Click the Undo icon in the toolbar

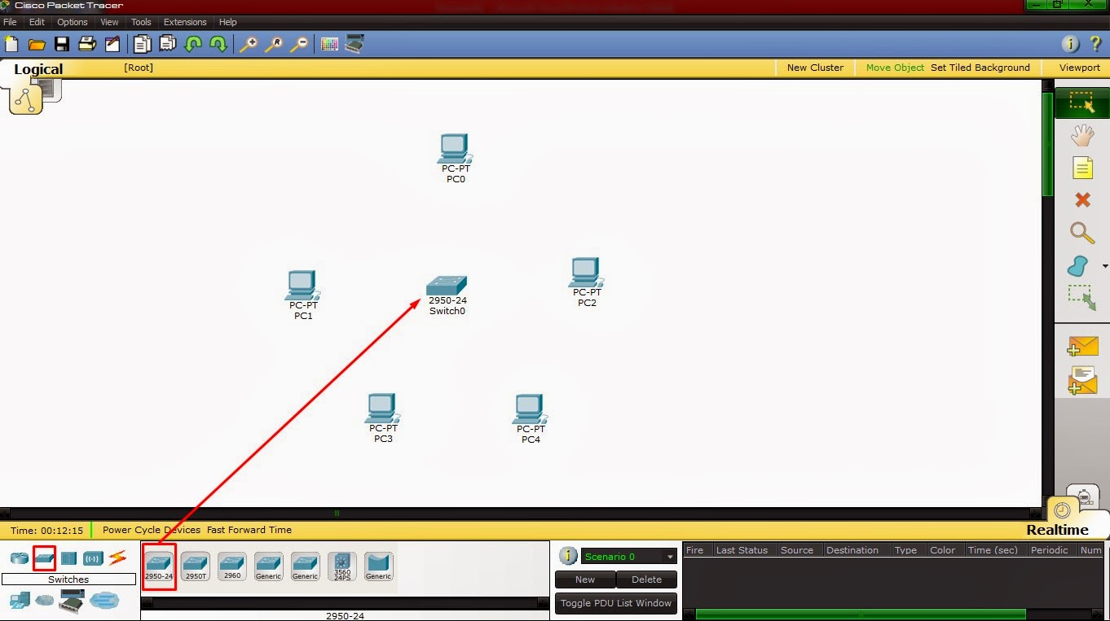(x=193, y=43)
